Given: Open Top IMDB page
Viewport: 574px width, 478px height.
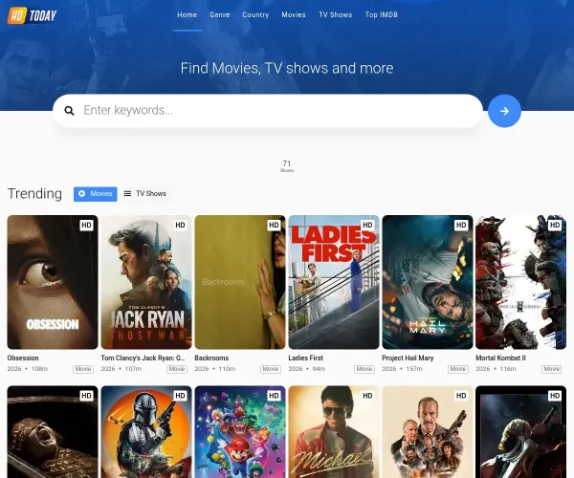Looking at the screenshot, I should tap(381, 14).
